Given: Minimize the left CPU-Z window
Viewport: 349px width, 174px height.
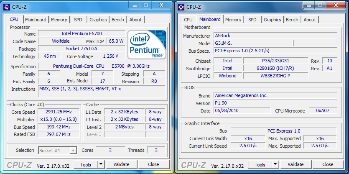Looking at the screenshot, I should click(x=134, y=5).
